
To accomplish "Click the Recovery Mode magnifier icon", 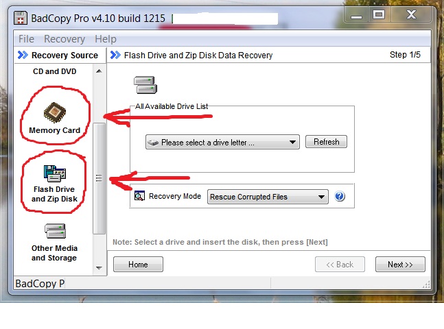I will coord(139,196).
